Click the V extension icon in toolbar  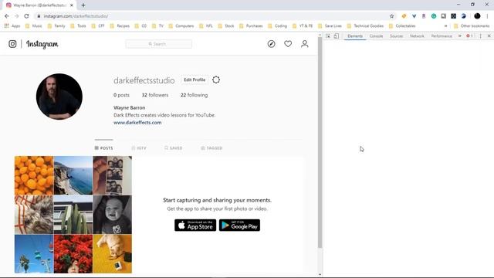414,16
